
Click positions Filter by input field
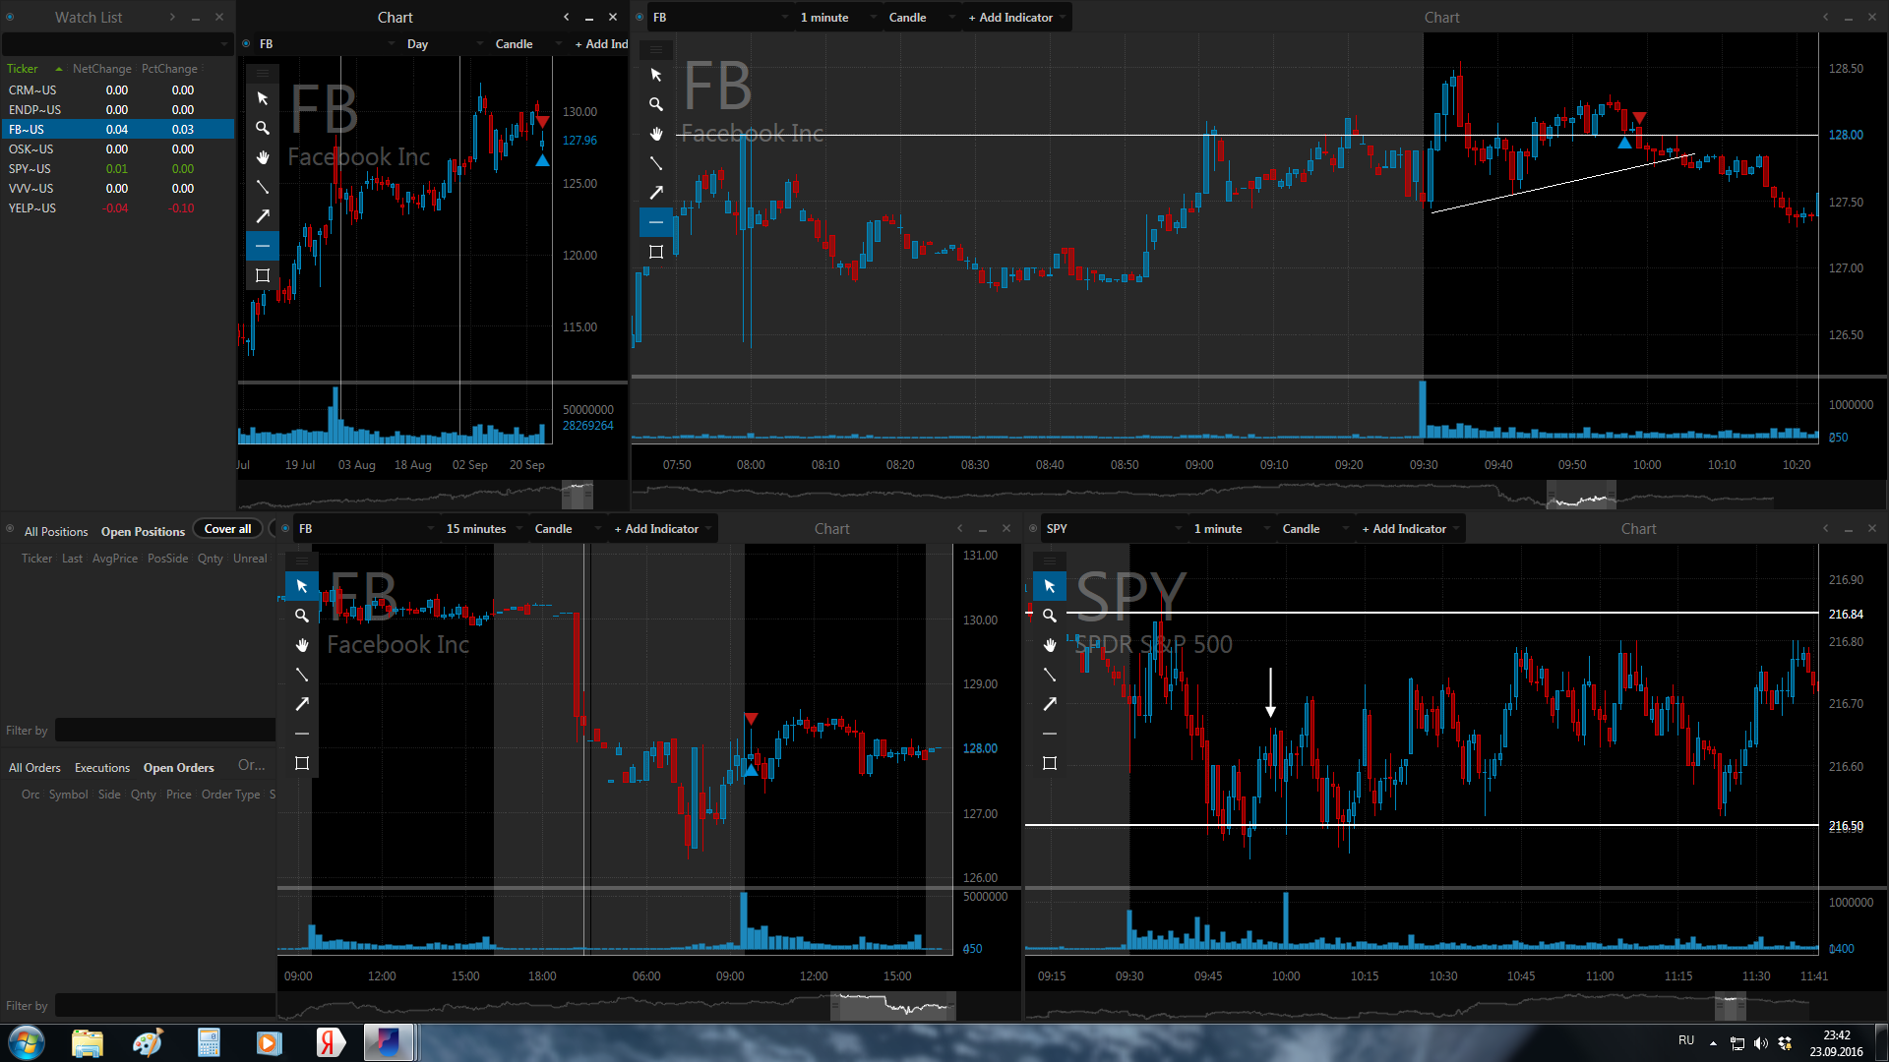point(164,731)
